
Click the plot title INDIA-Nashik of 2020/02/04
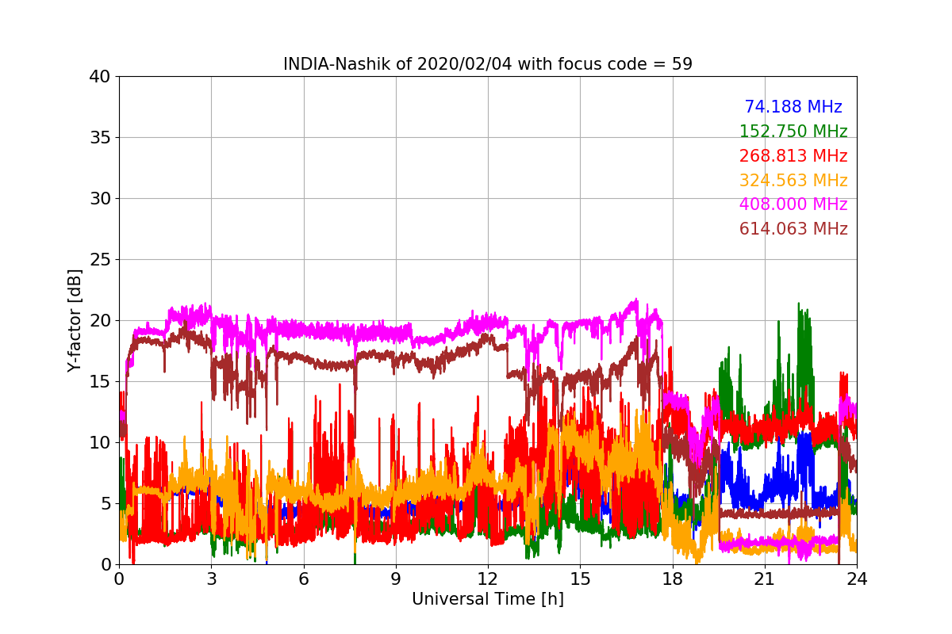488,64
